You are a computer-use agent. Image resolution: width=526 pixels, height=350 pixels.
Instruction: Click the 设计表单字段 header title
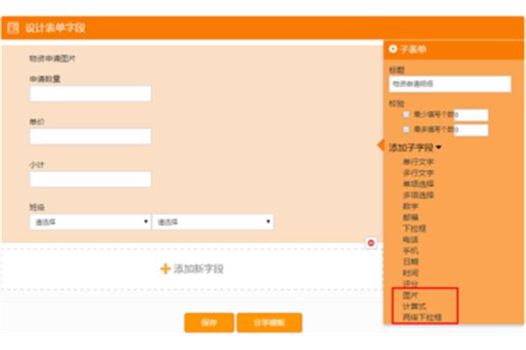[x=55, y=28]
